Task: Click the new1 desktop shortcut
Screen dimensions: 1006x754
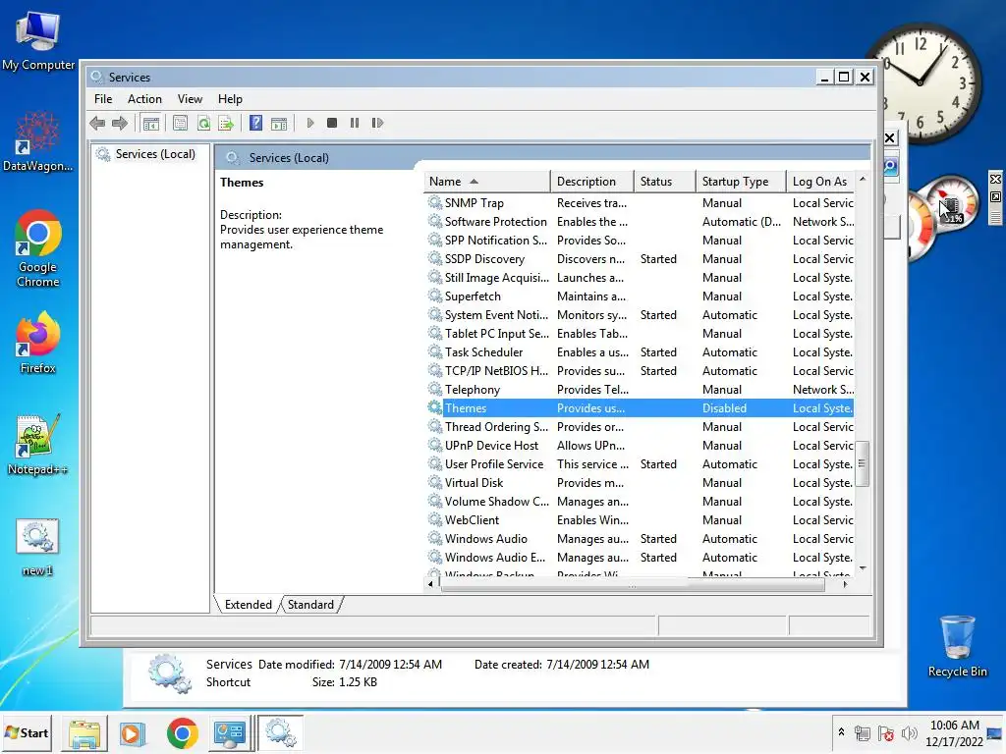Action: (x=38, y=547)
